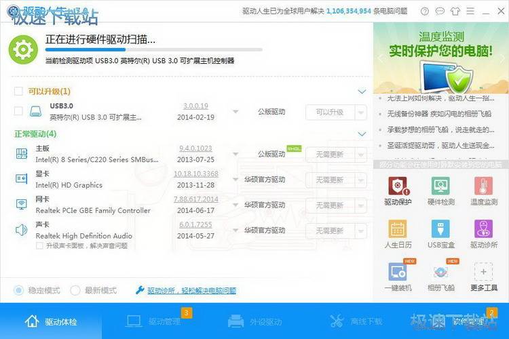Viewport: 509px width, 339px height.
Task: Tick the 可以升级(1) select-all checkbox
Action: 18,91
